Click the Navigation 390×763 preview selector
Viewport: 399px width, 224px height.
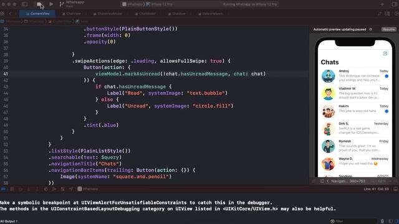[349, 181]
